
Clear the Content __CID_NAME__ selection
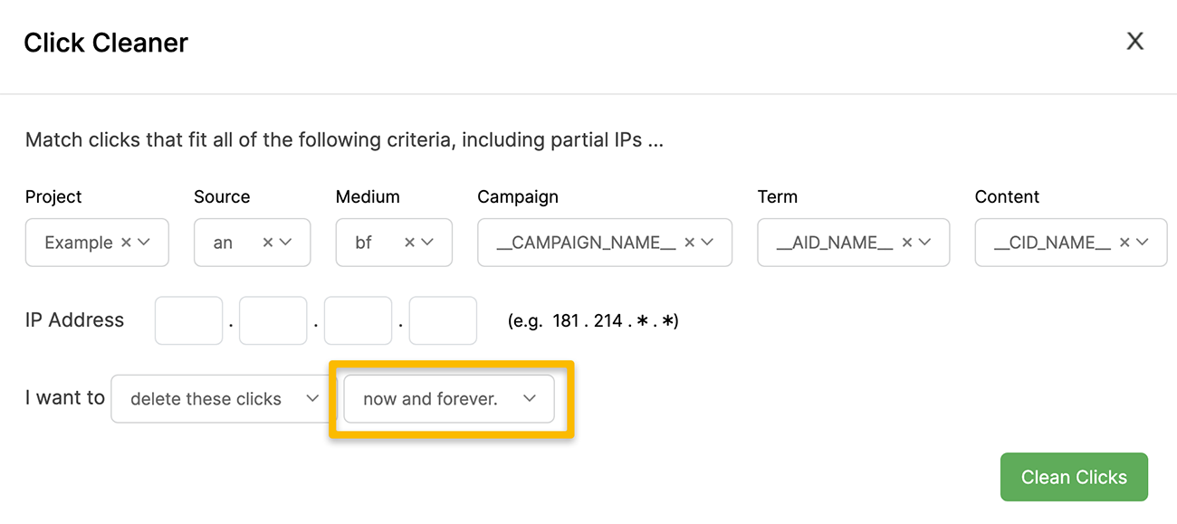[1124, 243]
